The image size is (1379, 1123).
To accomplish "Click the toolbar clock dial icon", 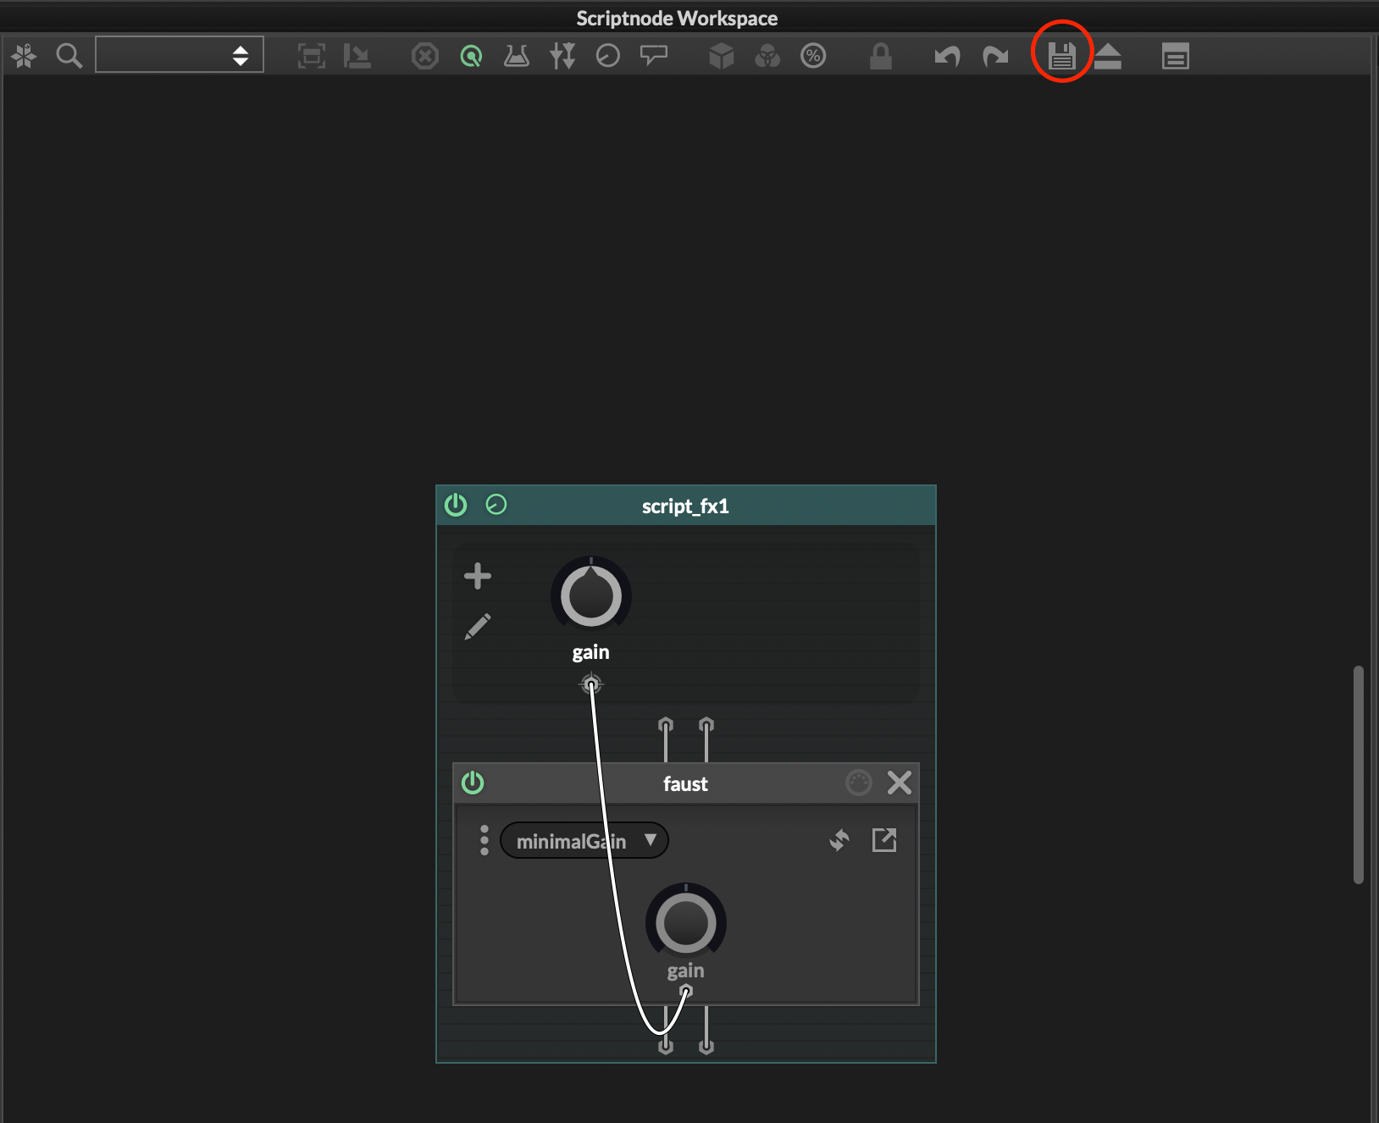I will [x=608, y=57].
